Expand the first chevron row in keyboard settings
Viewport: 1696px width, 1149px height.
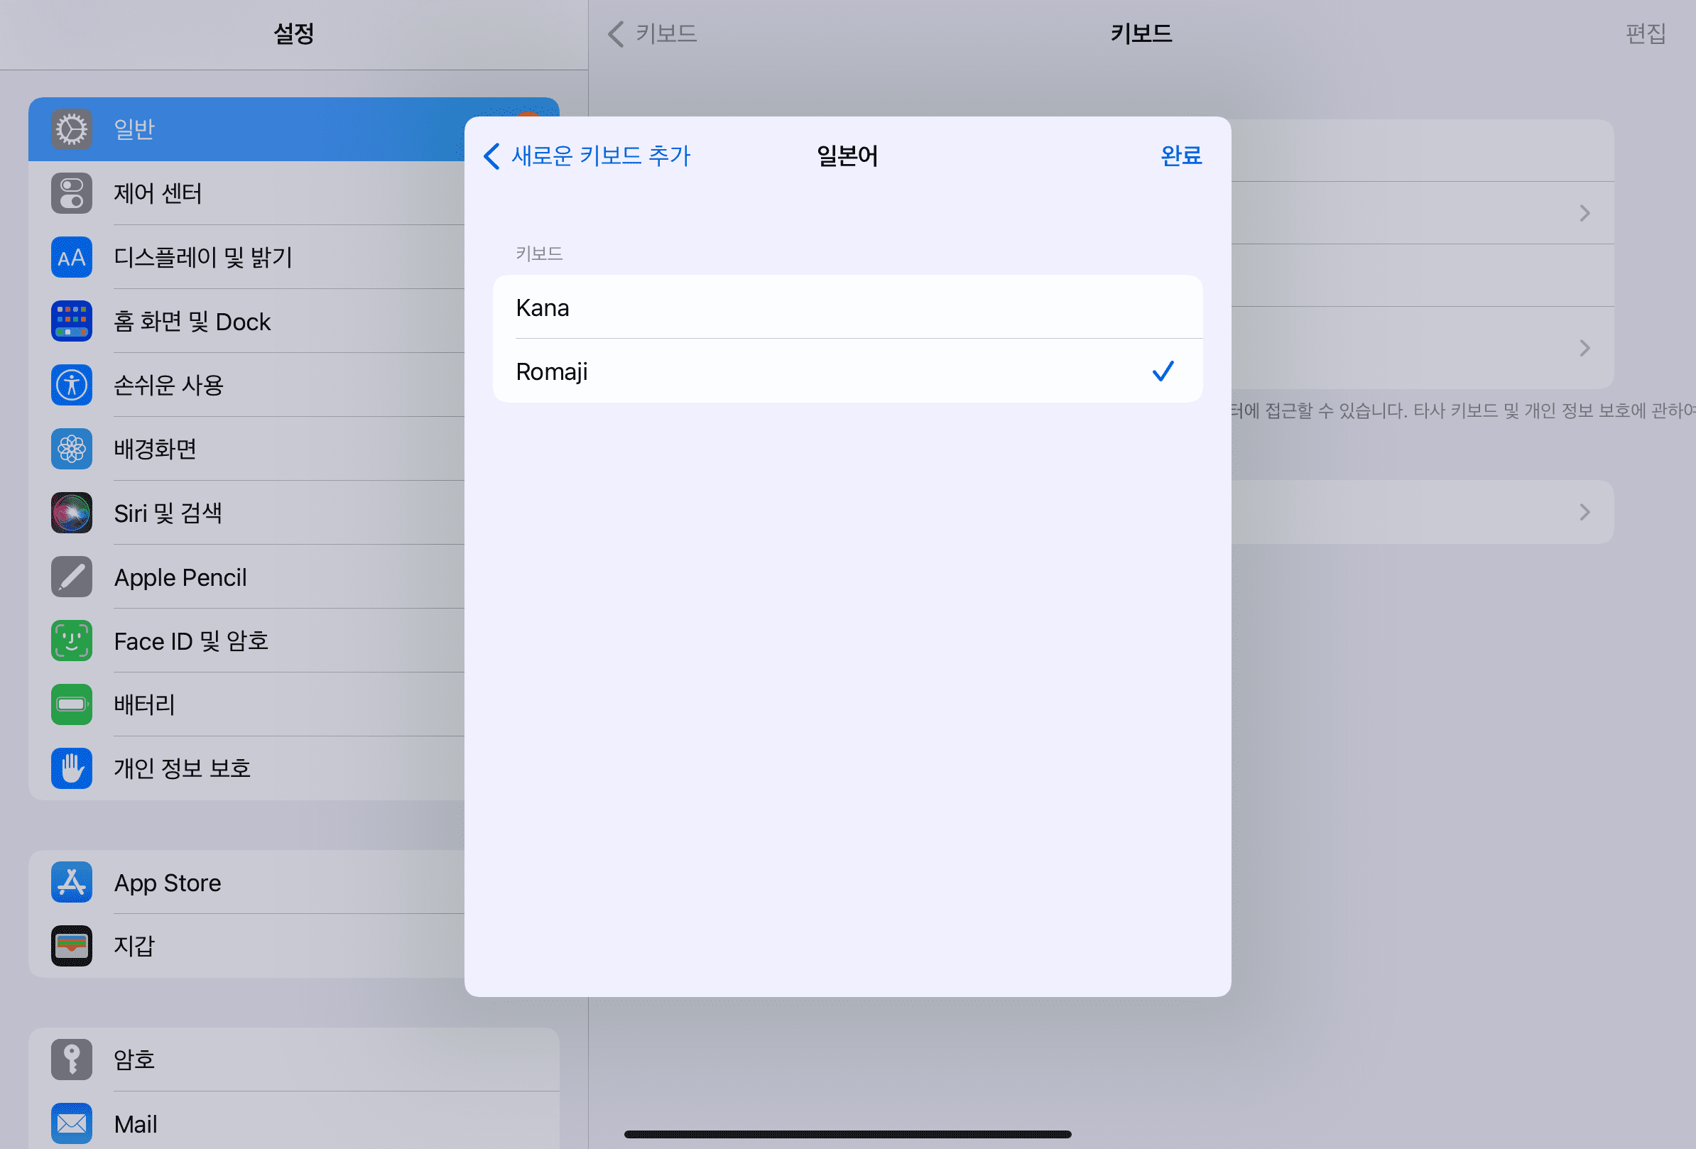1584,213
